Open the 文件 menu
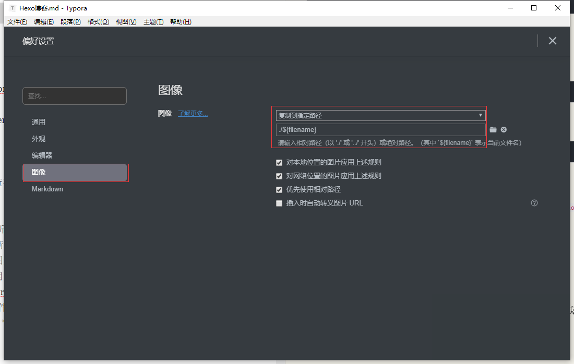This screenshot has height=364, width=574. [x=17, y=22]
